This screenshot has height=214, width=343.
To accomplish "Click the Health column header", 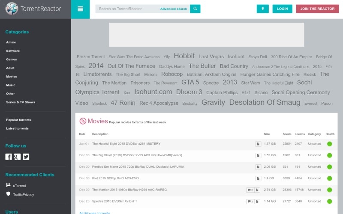I will click(x=330, y=134).
